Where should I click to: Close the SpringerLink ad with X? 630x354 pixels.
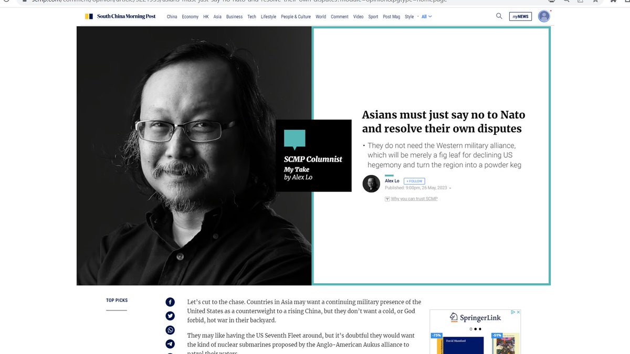click(518, 312)
